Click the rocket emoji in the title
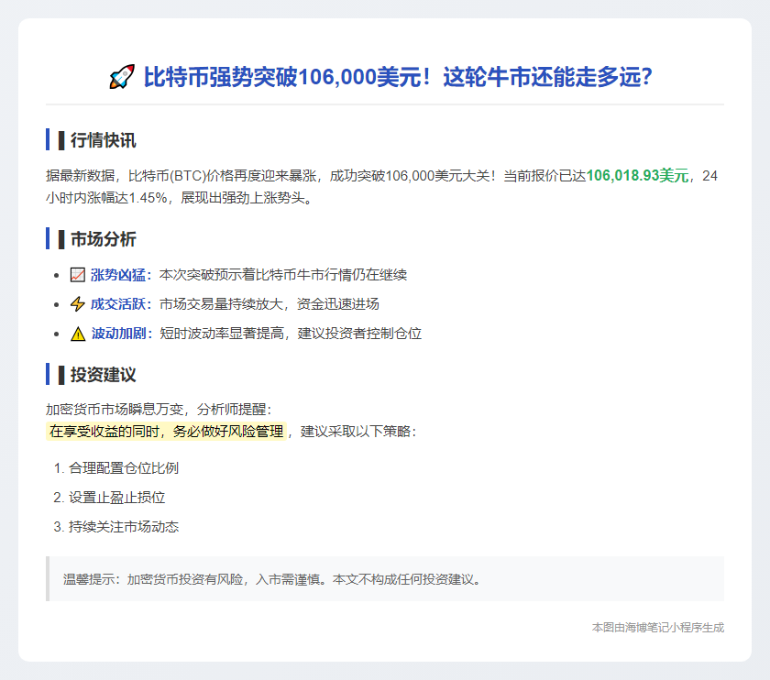The height and width of the screenshot is (680, 770). tap(122, 78)
